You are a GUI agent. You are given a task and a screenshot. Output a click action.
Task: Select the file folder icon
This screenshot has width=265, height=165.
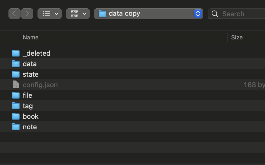point(16,95)
